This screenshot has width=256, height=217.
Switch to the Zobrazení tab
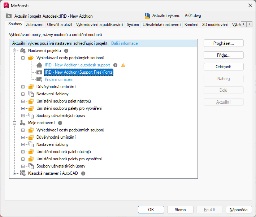point(35,25)
